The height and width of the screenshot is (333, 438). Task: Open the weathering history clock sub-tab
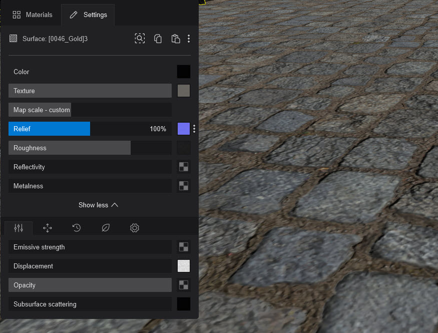coord(77,228)
